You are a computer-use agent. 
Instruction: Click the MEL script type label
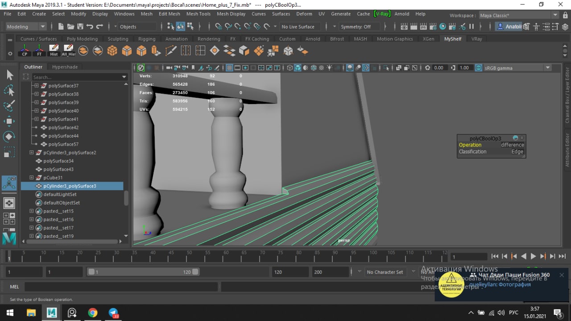[x=14, y=287]
